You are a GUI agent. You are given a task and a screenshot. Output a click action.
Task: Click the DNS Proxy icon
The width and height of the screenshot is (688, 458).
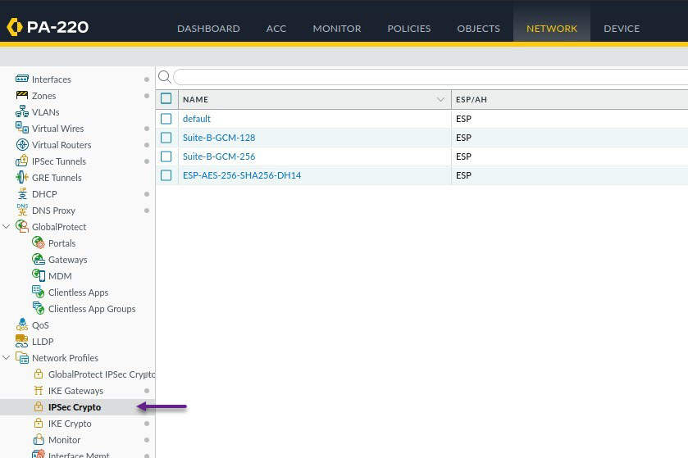22,210
